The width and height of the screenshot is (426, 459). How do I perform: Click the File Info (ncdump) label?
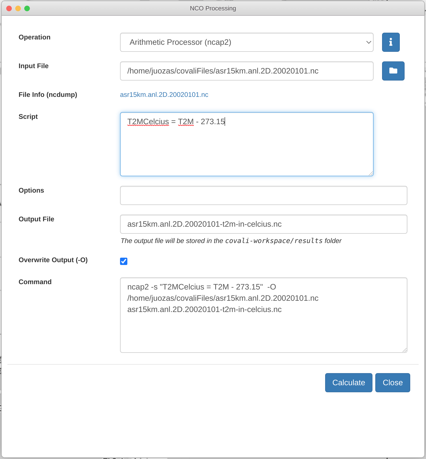48,95
